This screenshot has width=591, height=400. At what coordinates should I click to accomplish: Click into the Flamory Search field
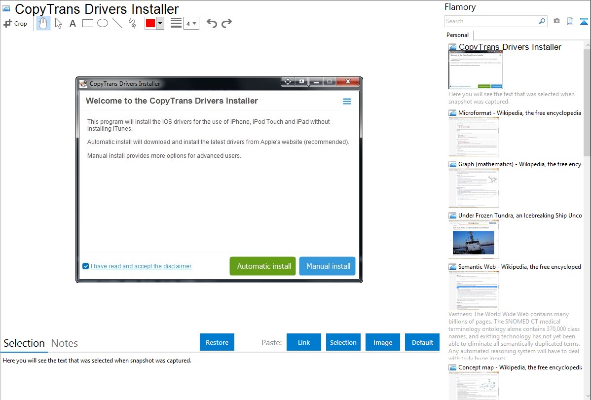pos(491,21)
